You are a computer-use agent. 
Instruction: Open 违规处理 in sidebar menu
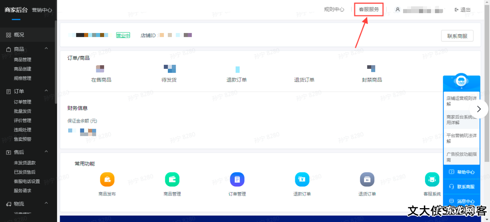[x=22, y=130]
